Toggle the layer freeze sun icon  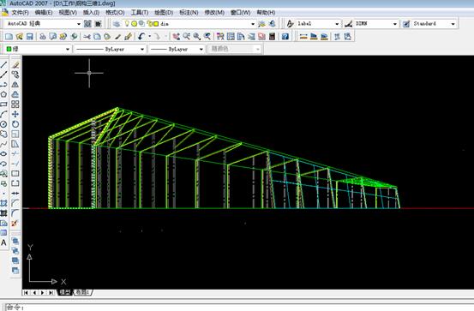point(135,24)
